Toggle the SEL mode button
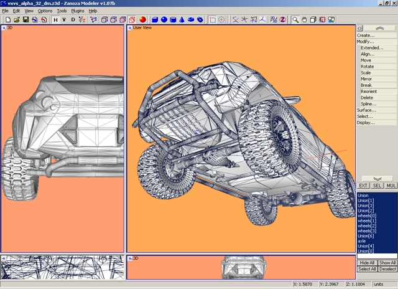The image size is (398, 289). tap(377, 186)
